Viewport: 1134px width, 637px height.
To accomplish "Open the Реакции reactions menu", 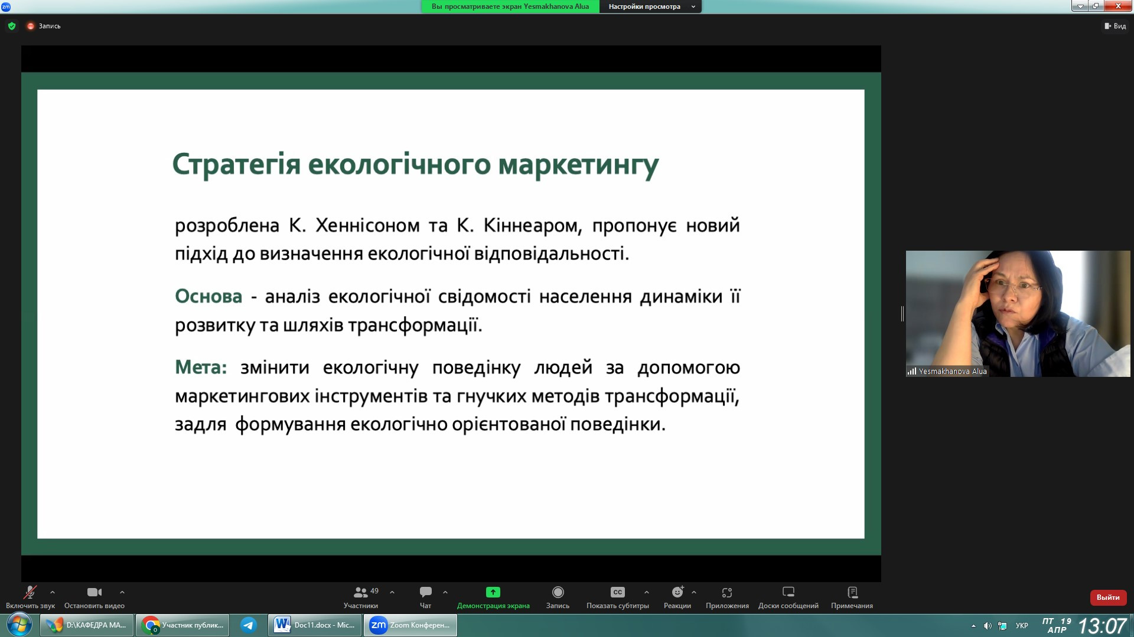I will (x=677, y=597).
